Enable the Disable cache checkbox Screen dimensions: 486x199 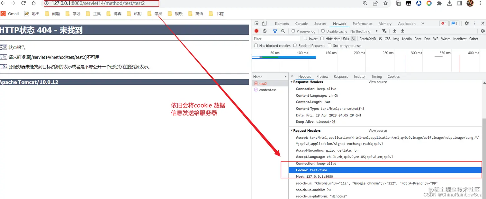[323, 31]
